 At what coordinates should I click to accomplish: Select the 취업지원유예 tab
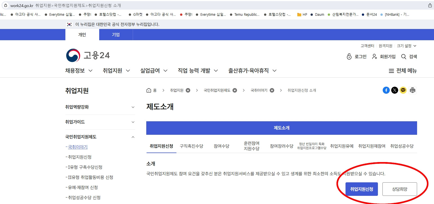[x=342, y=146]
